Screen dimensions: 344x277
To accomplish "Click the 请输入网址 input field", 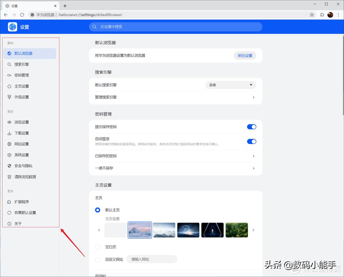I will point(152,259).
